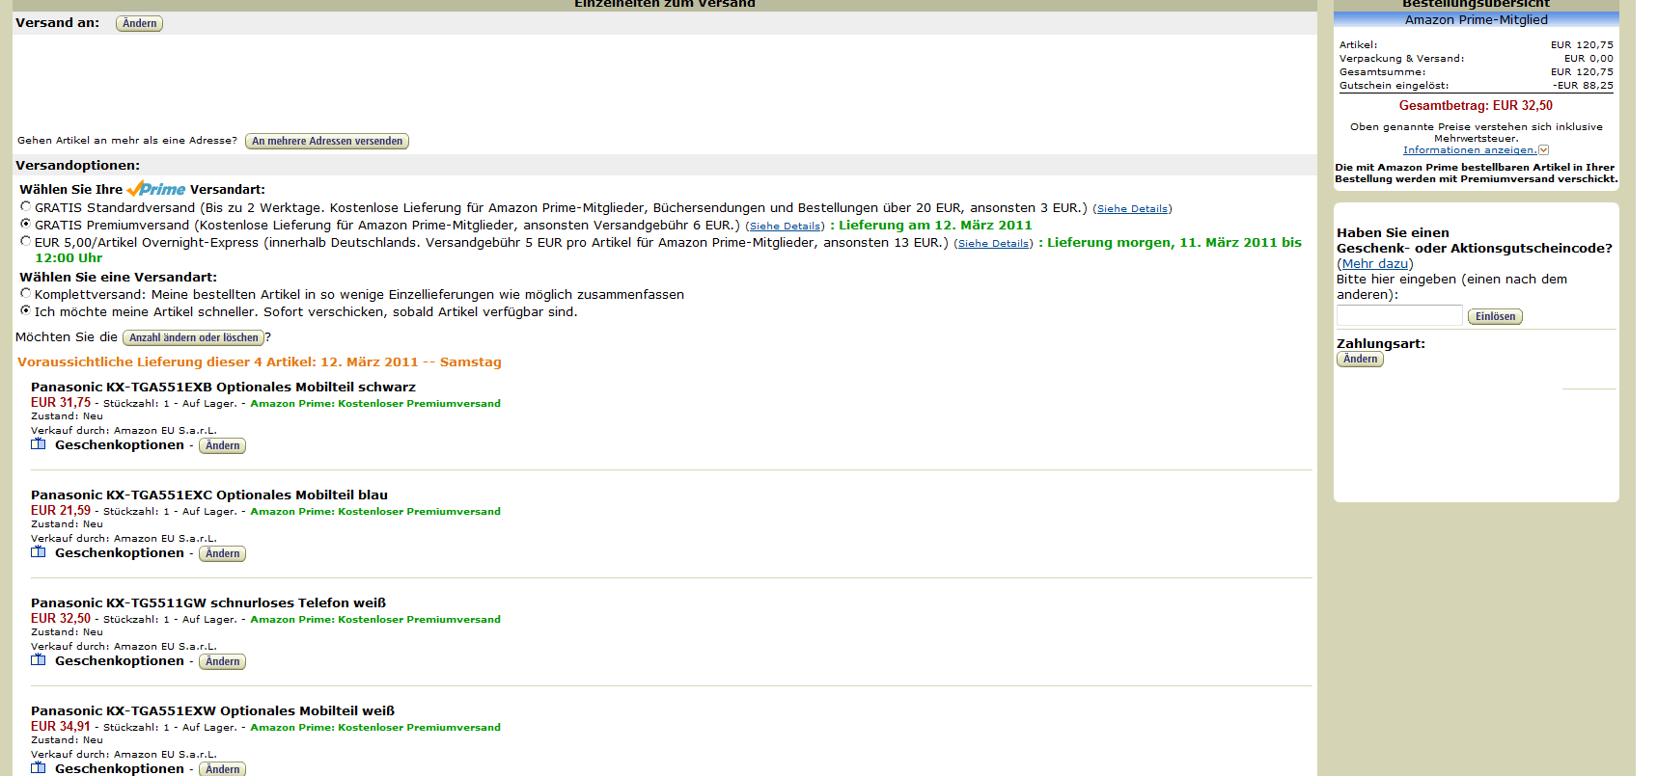This screenshot has width=1657, height=776.
Task: Click Anzahl ändern oder löschen button
Action: coord(194,337)
